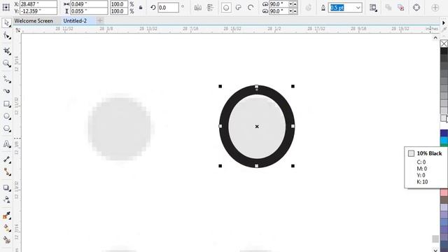Click the ellipse top-left selection handle
The image size is (448, 252).
(x=220, y=86)
